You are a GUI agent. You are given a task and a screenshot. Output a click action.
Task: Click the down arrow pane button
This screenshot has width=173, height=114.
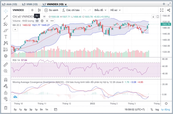pos(153,17)
